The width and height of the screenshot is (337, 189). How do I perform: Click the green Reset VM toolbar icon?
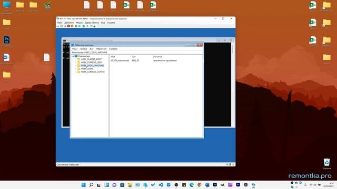click(80, 26)
